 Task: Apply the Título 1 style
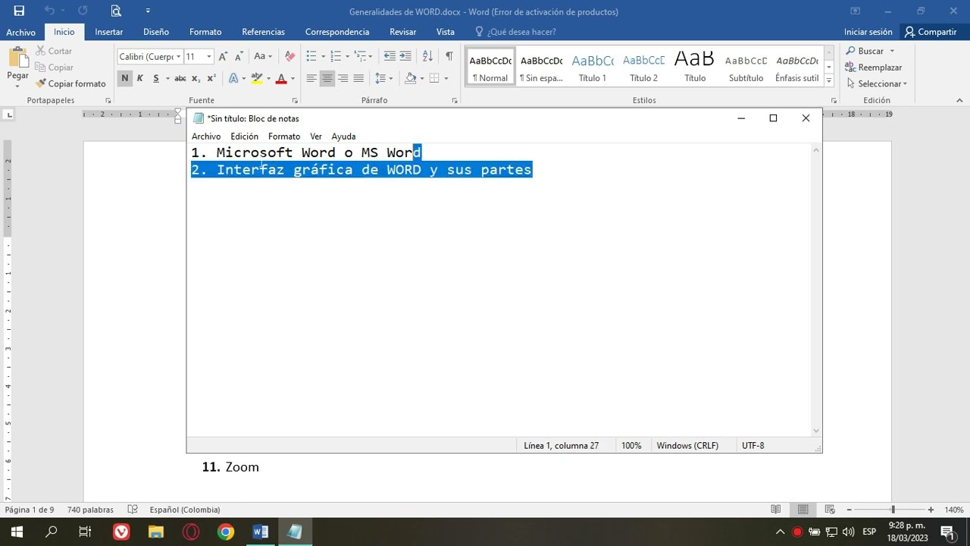click(x=593, y=67)
